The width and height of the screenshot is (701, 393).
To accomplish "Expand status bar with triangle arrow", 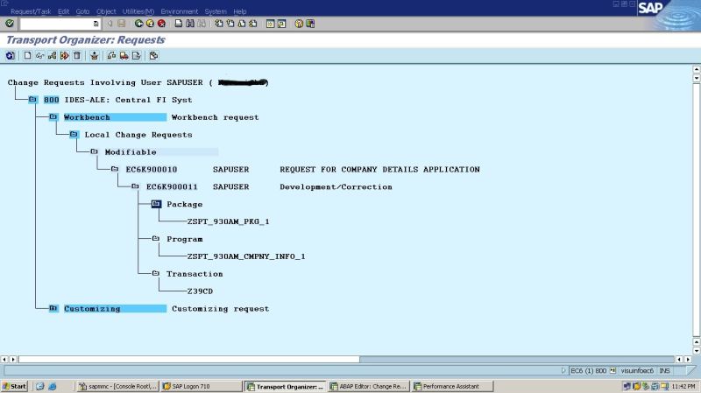I will [x=563, y=370].
